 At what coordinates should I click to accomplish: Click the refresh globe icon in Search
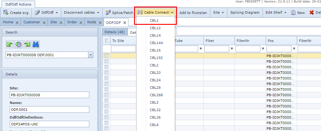[18, 44]
